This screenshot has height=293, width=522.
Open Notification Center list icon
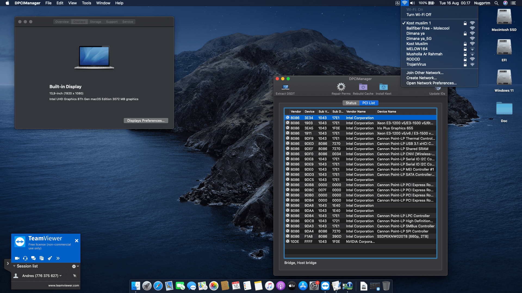coord(513,3)
